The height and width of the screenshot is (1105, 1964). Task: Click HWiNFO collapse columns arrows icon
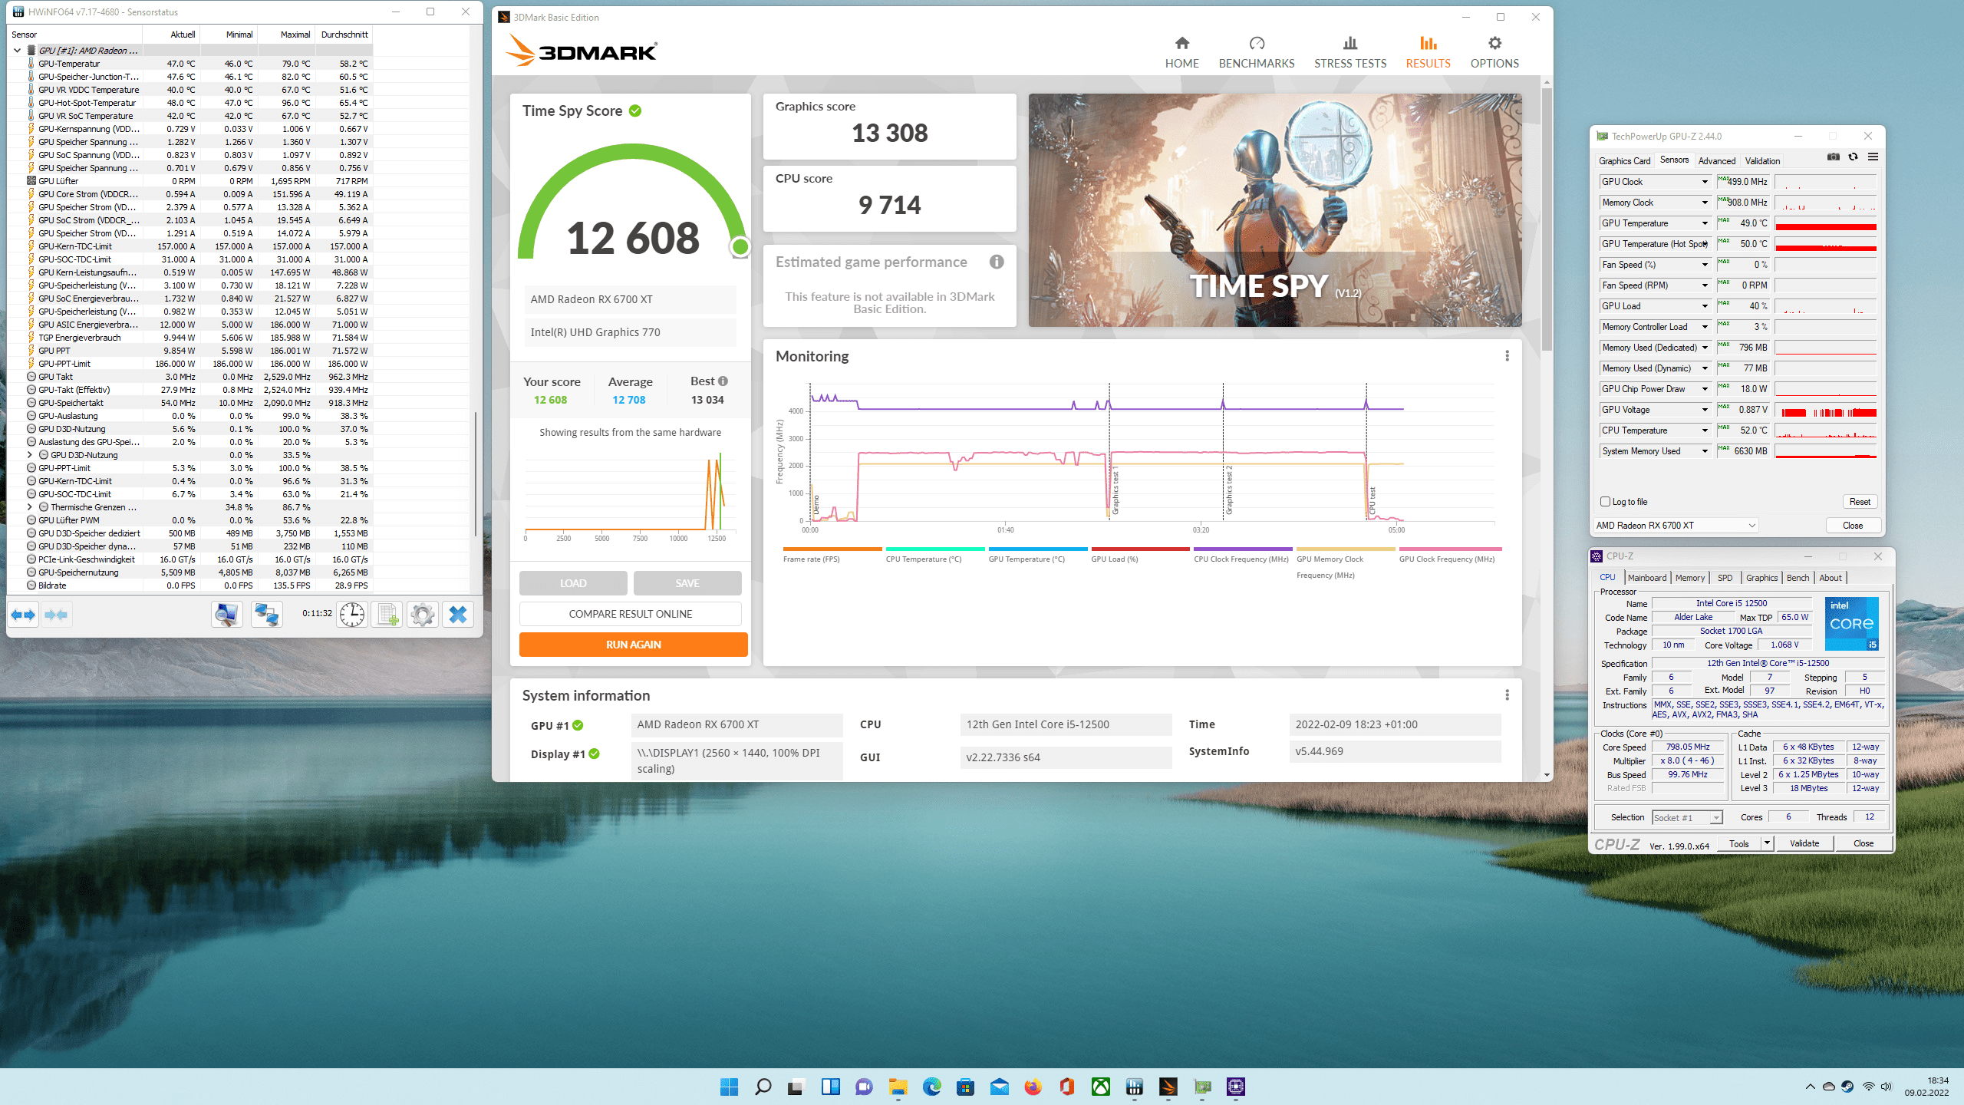(x=56, y=615)
